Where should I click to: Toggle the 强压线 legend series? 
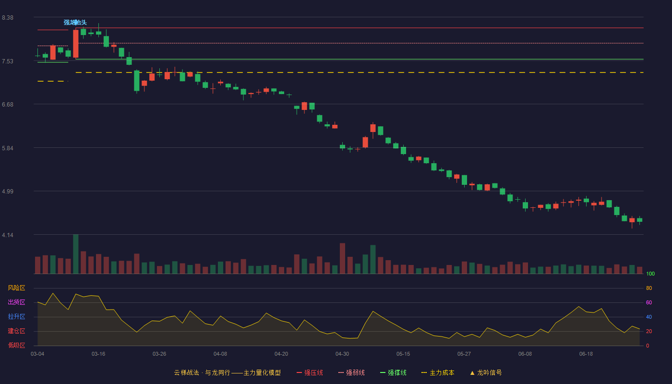[310, 372]
